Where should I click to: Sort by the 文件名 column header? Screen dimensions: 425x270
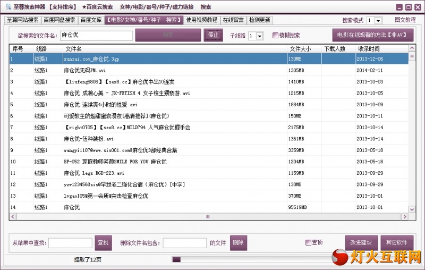click(x=175, y=49)
